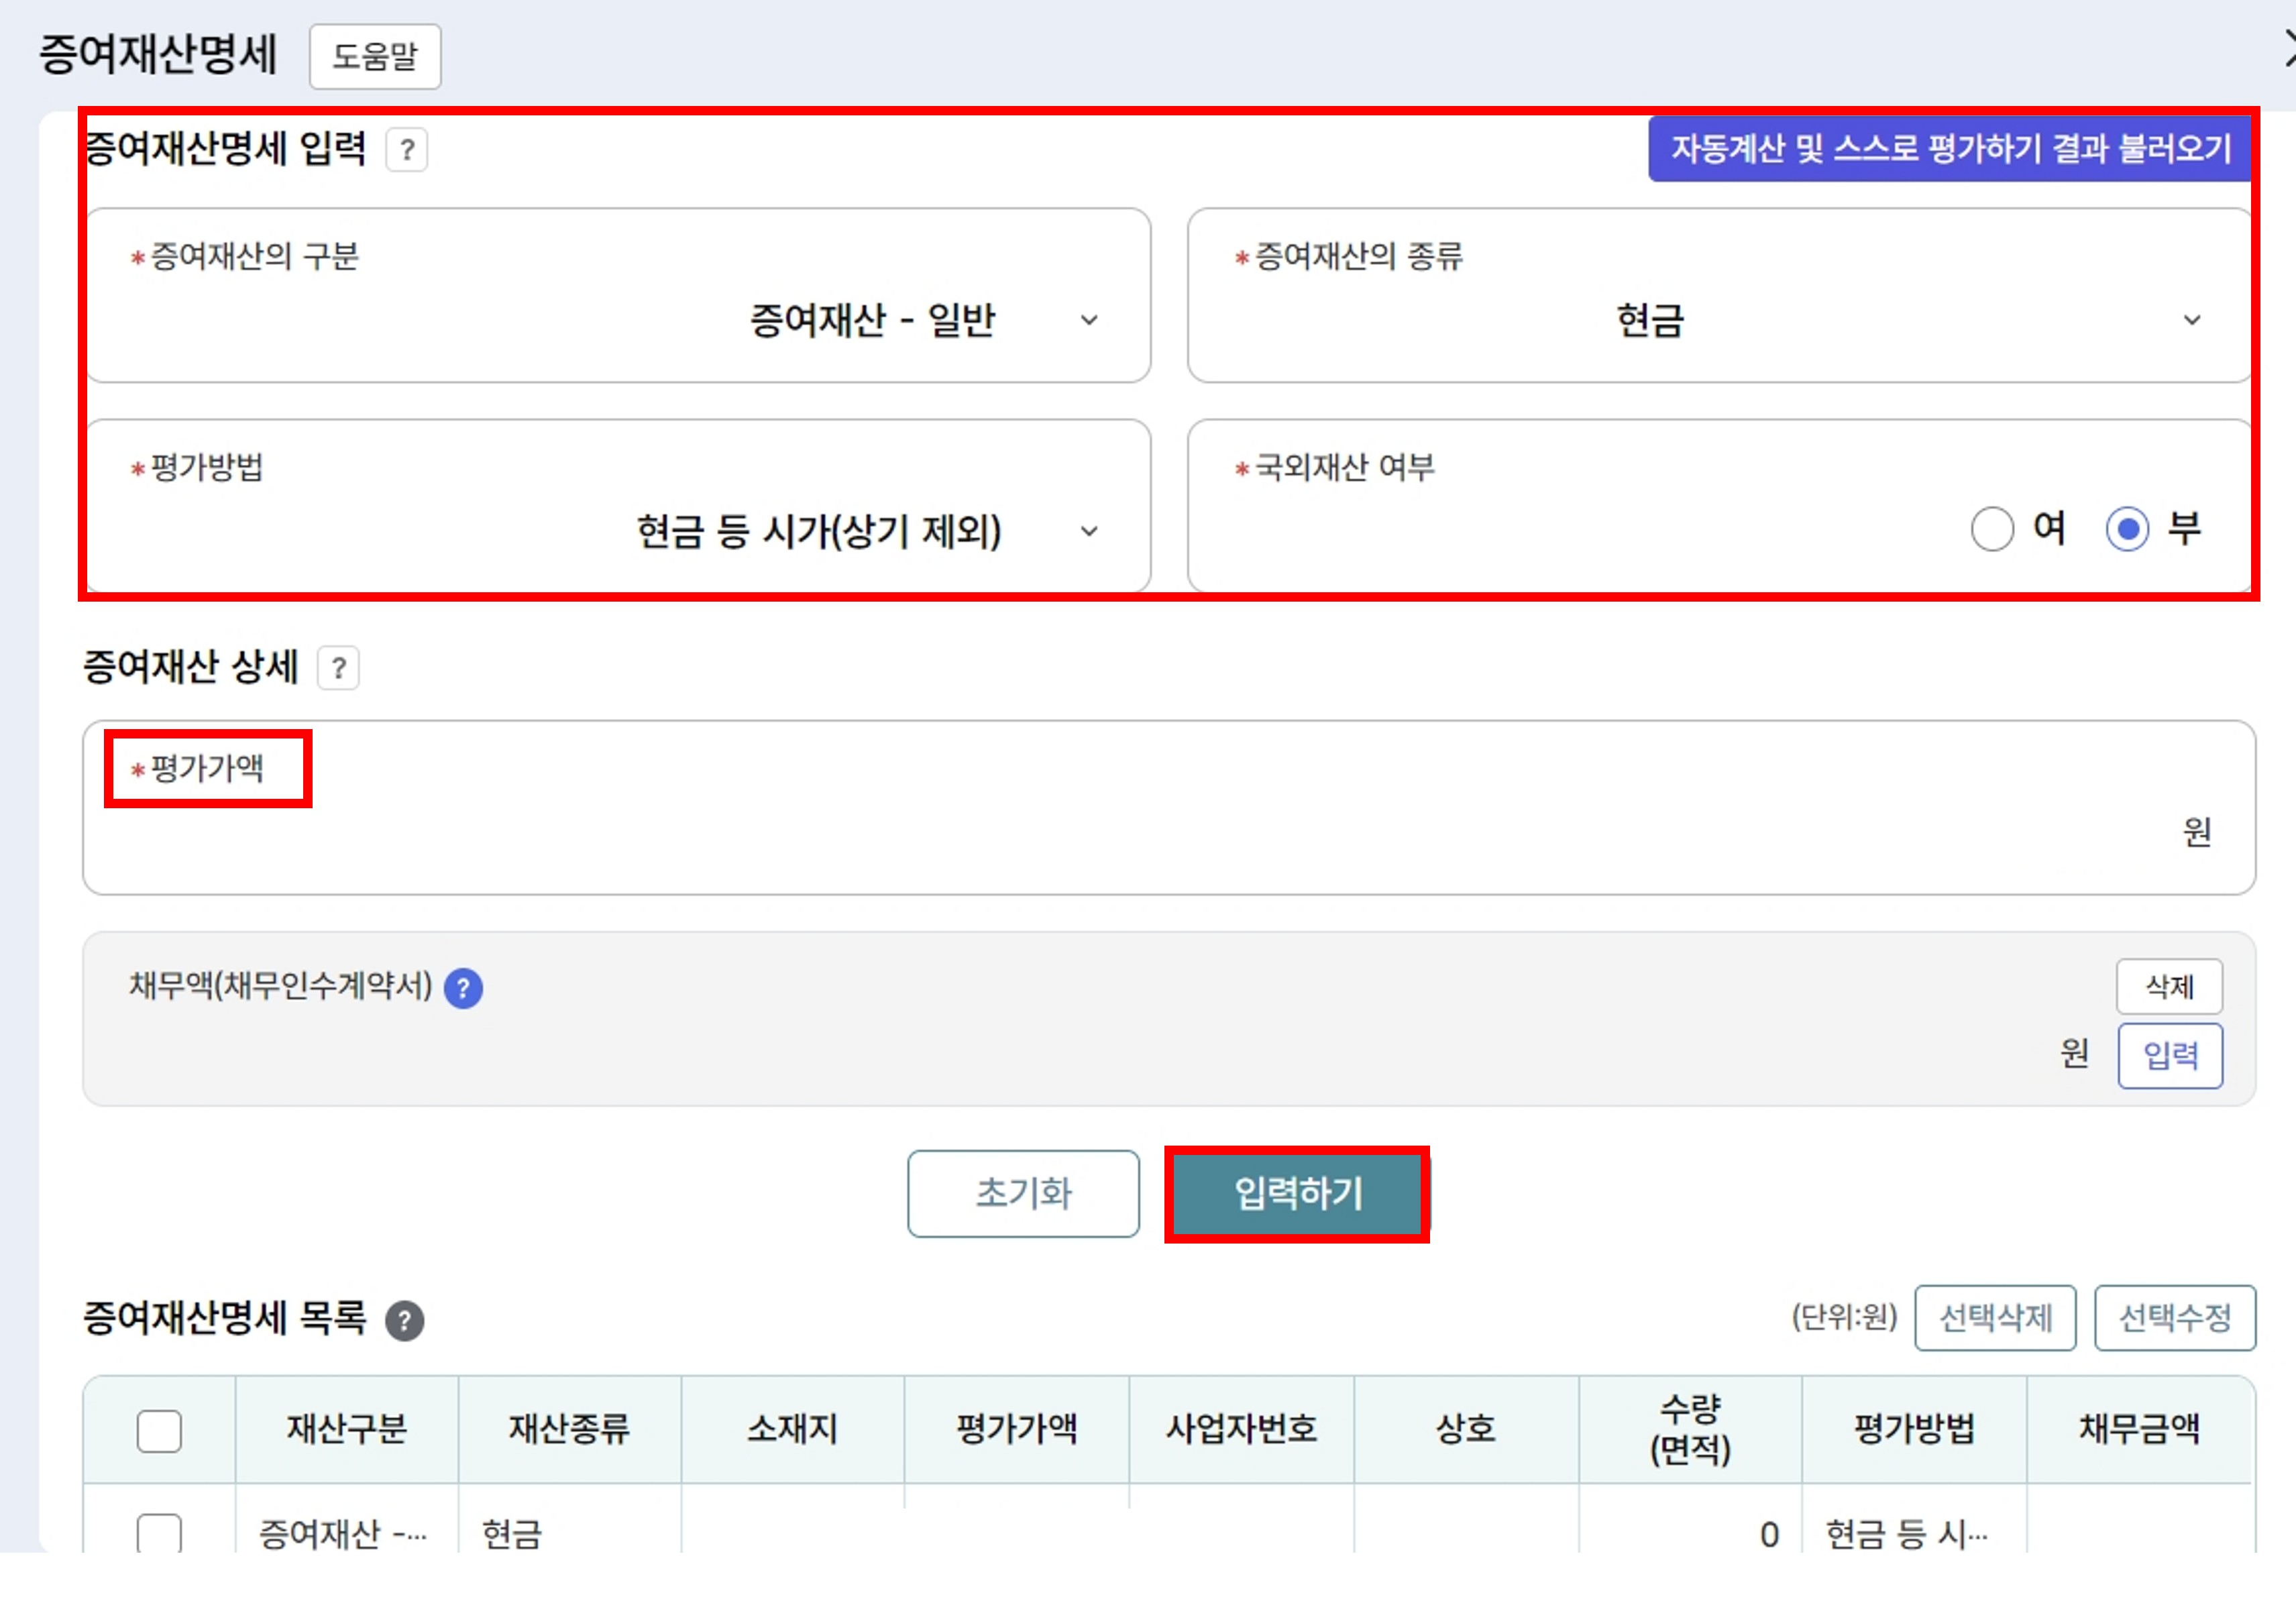Screen dimensions: 2296x1597
Task: Click help icon beside 증여재산 상세
Action: 338,667
